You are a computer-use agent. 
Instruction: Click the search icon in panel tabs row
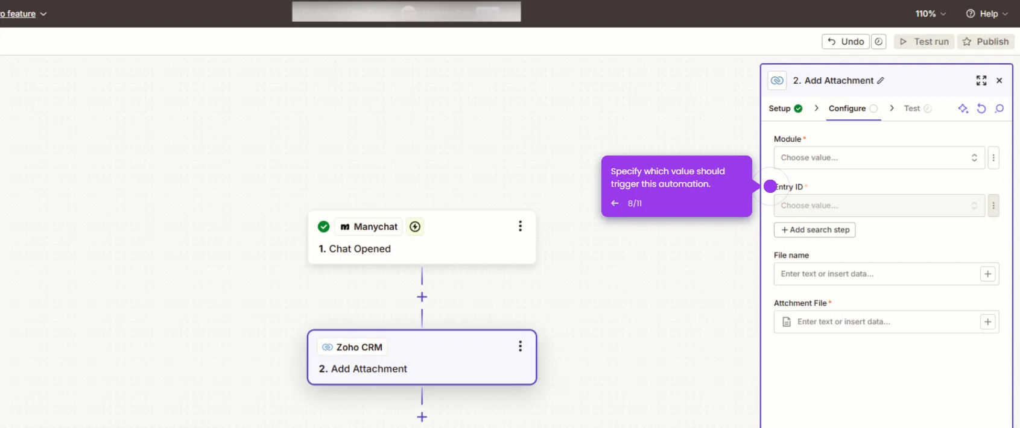click(999, 109)
